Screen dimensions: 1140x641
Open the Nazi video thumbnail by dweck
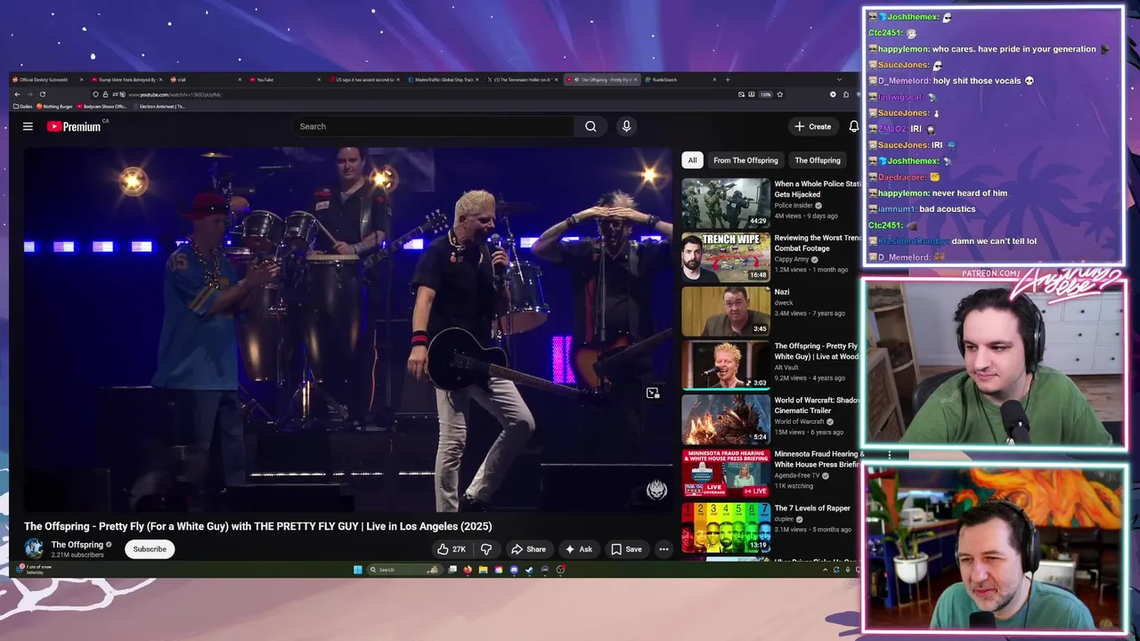pyautogui.click(x=726, y=312)
